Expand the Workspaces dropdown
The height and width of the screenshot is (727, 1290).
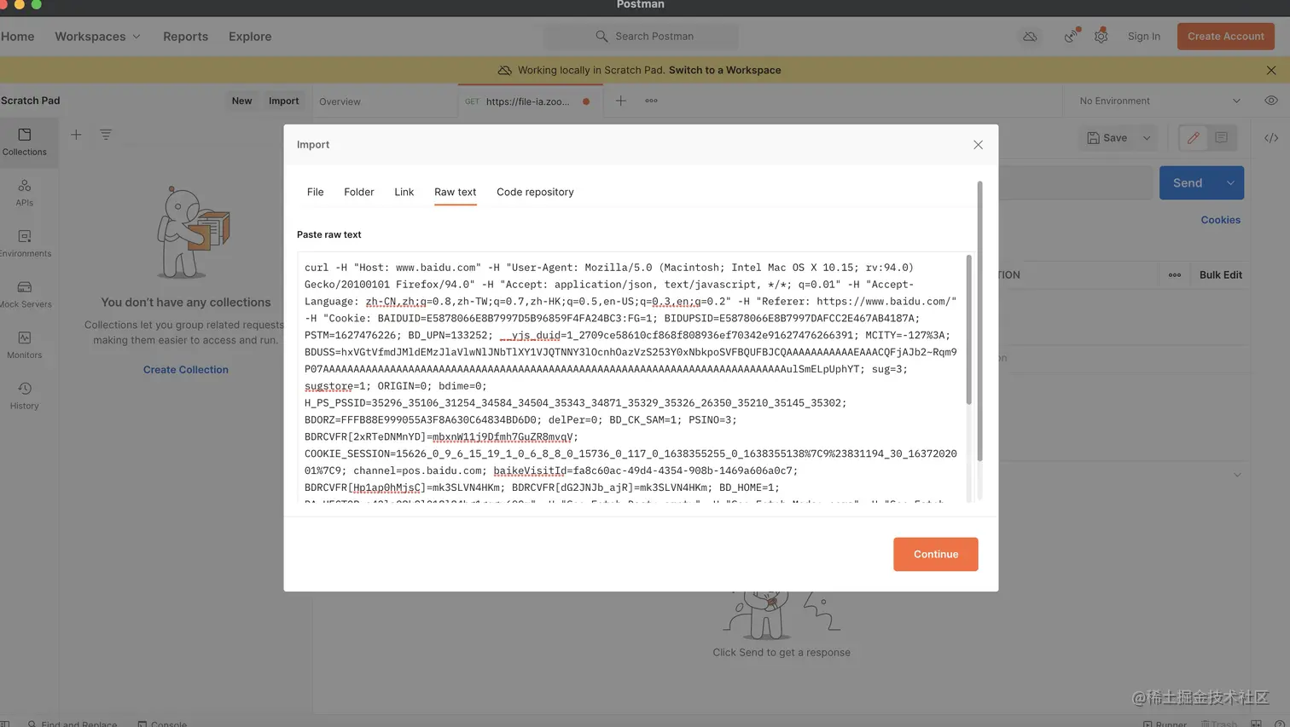pyautogui.click(x=97, y=37)
